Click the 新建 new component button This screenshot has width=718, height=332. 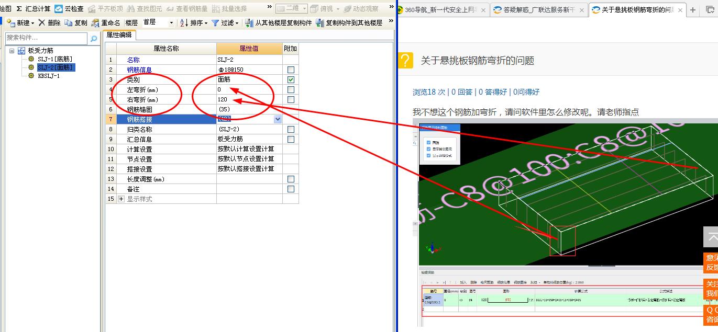tap(18, 23)
